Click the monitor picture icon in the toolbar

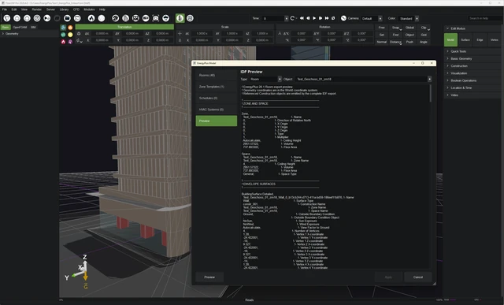click(135, 18)
